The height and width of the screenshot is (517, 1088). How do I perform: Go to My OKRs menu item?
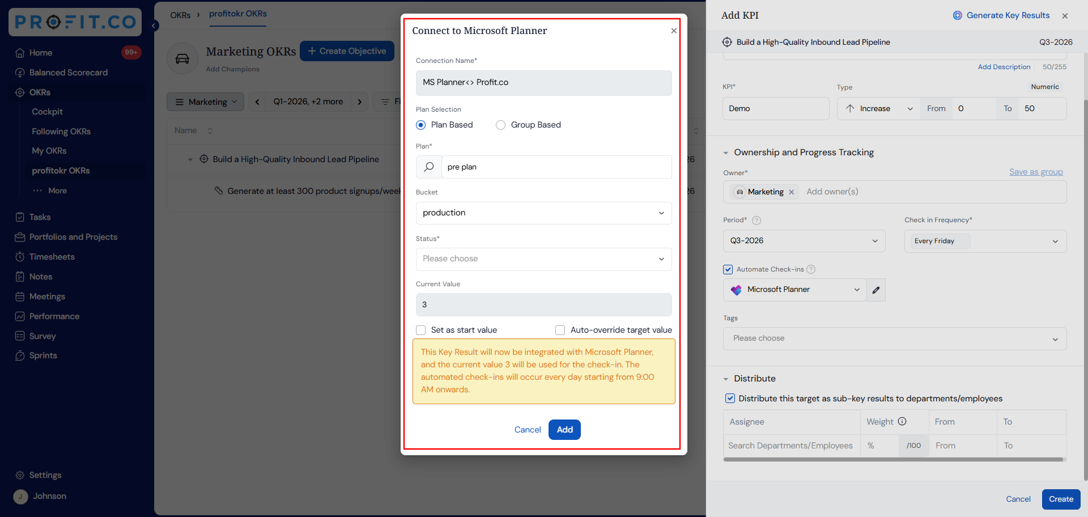pos(49,151)
